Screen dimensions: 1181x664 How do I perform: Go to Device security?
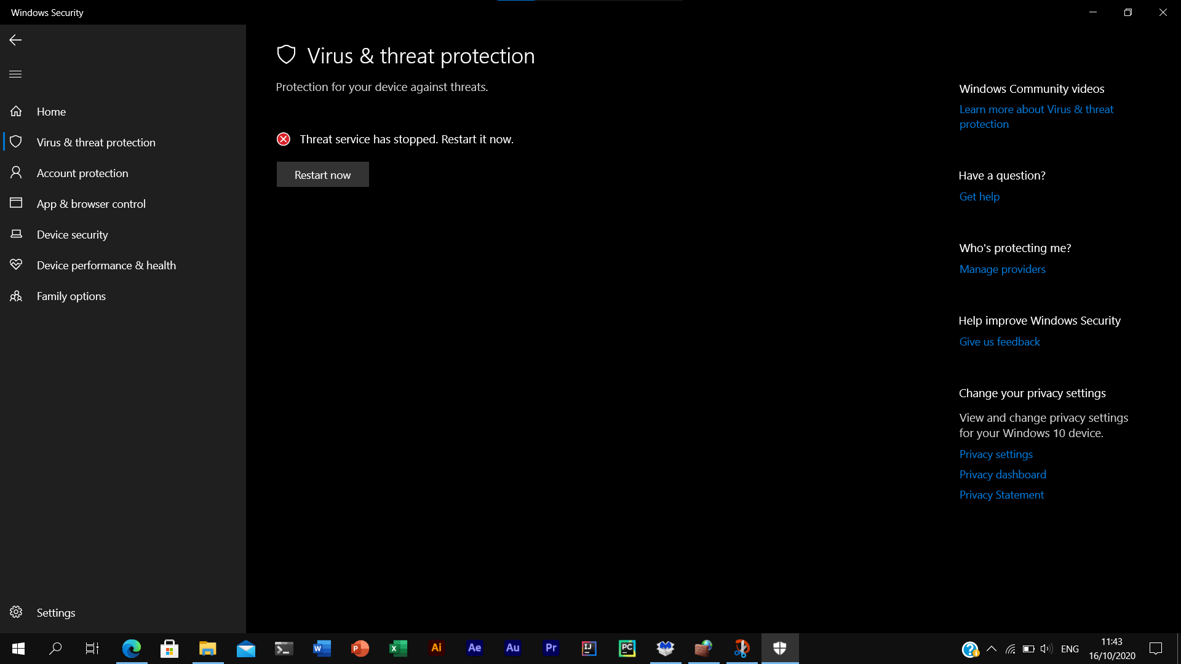click(x=123, y=234)
